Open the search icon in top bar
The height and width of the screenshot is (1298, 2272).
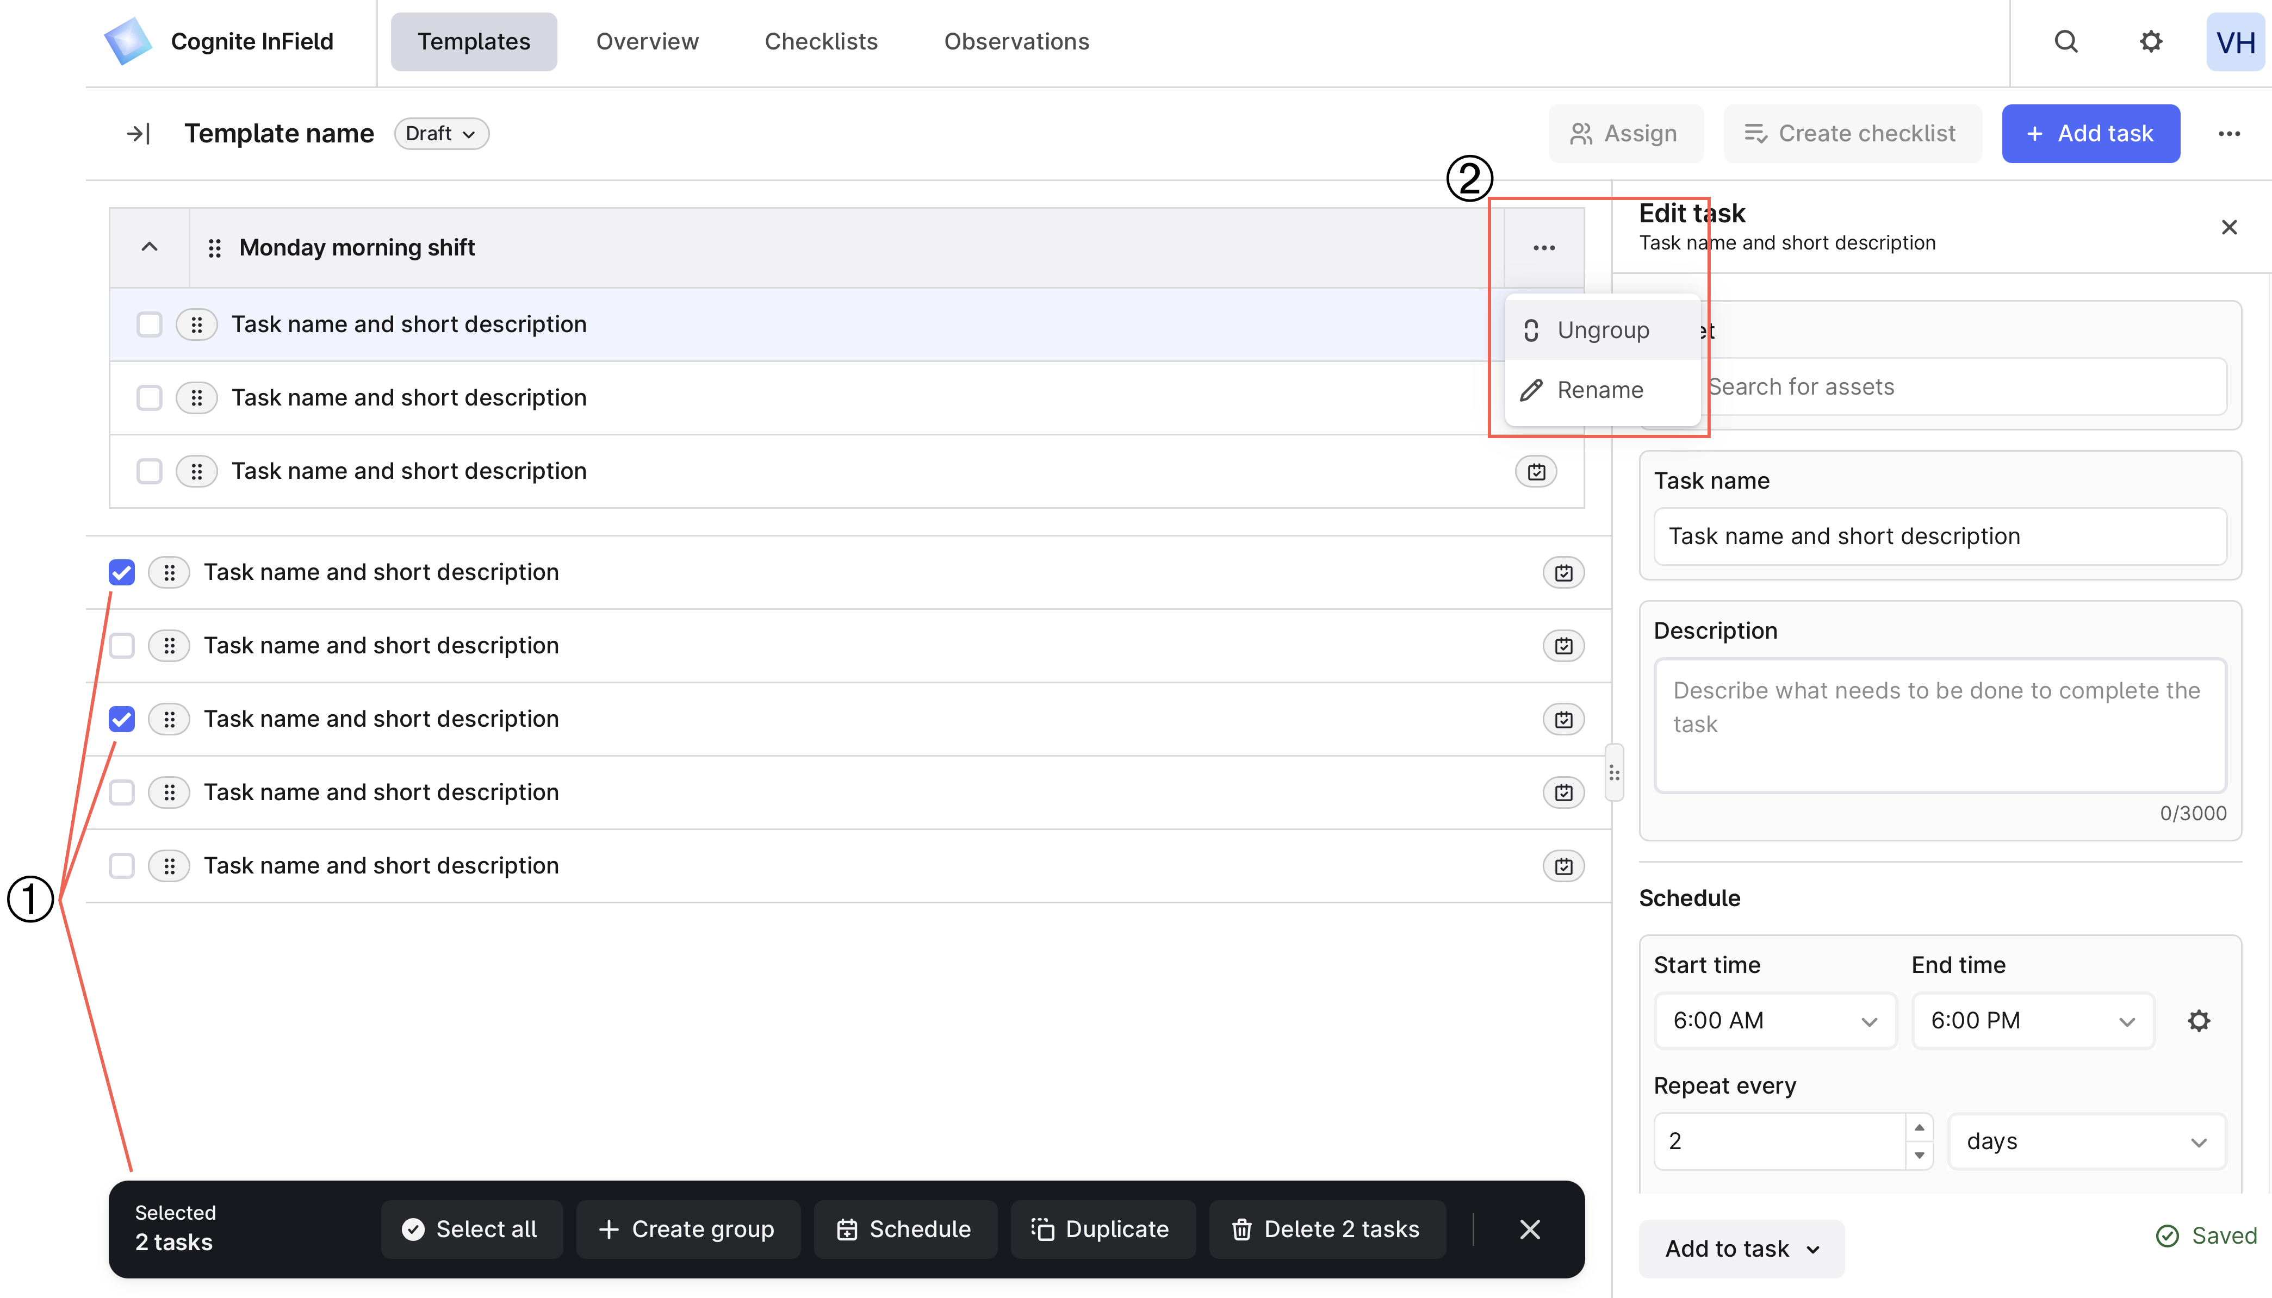pyautogui.click(x=2067, y=41)
